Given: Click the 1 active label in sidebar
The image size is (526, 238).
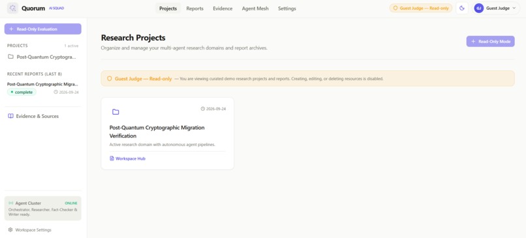Looking at the screenshot, I should point(71,46).
